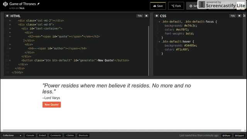Click the closing </body> tag
The height and width of the screenshot is (139, 247).
click(17, 72)
